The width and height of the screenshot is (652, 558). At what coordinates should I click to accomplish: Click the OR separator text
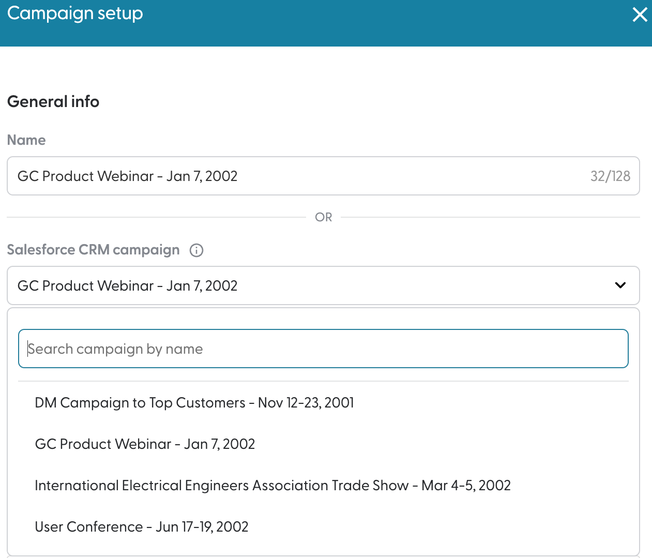pos(324,217)
